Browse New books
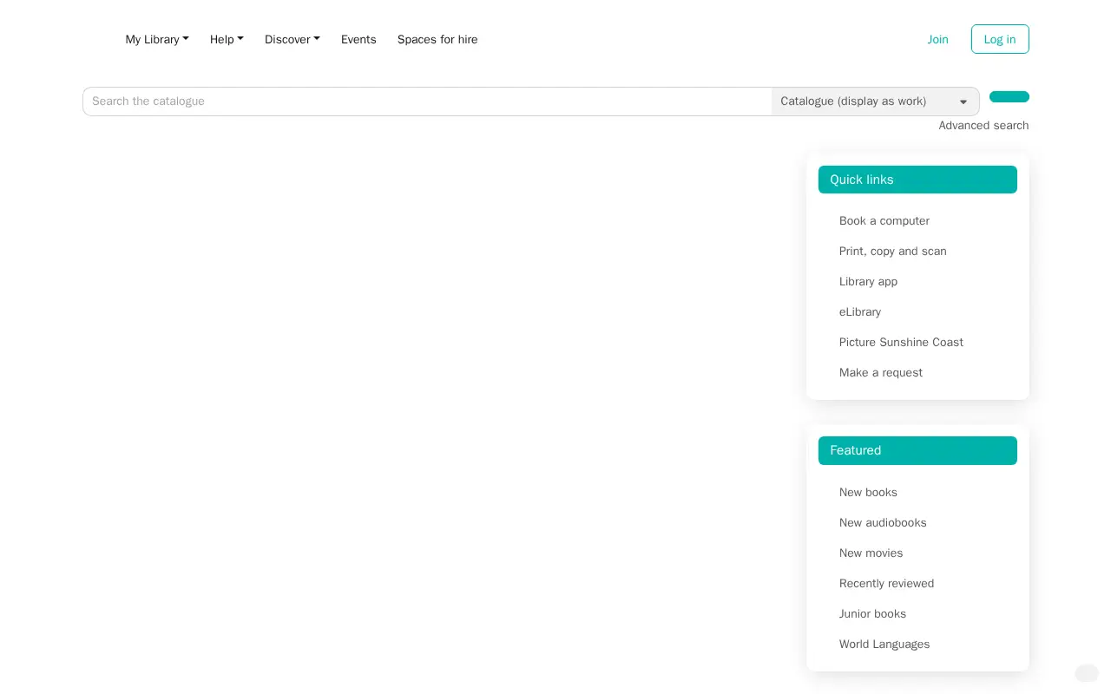The image size is (1111, 694). pos(868,493)
